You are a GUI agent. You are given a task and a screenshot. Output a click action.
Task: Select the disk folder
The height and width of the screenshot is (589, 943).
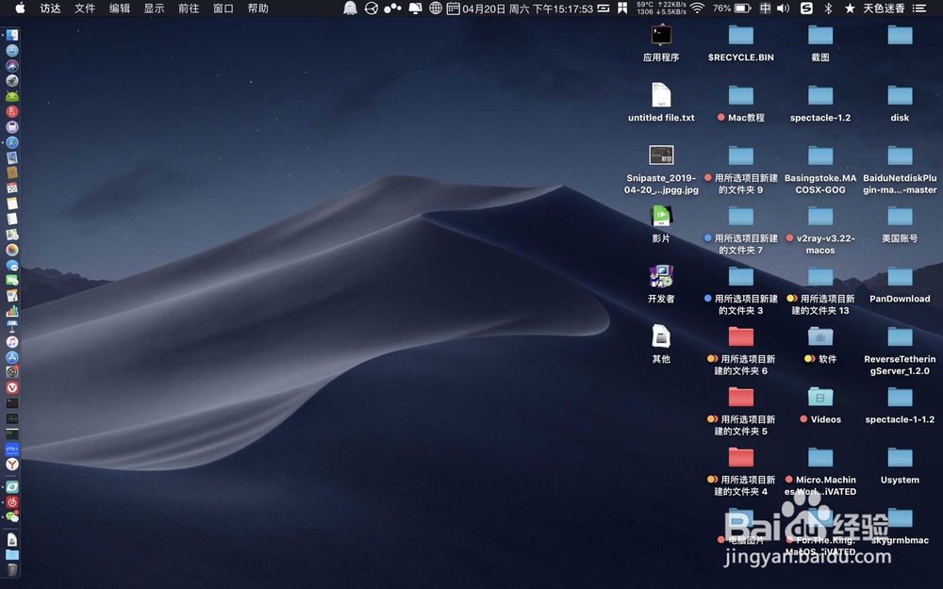900,104
